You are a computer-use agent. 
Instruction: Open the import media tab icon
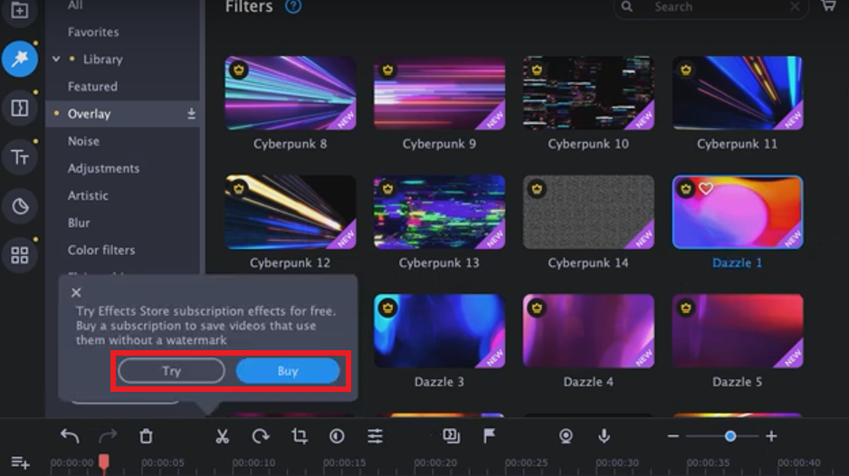20,10
